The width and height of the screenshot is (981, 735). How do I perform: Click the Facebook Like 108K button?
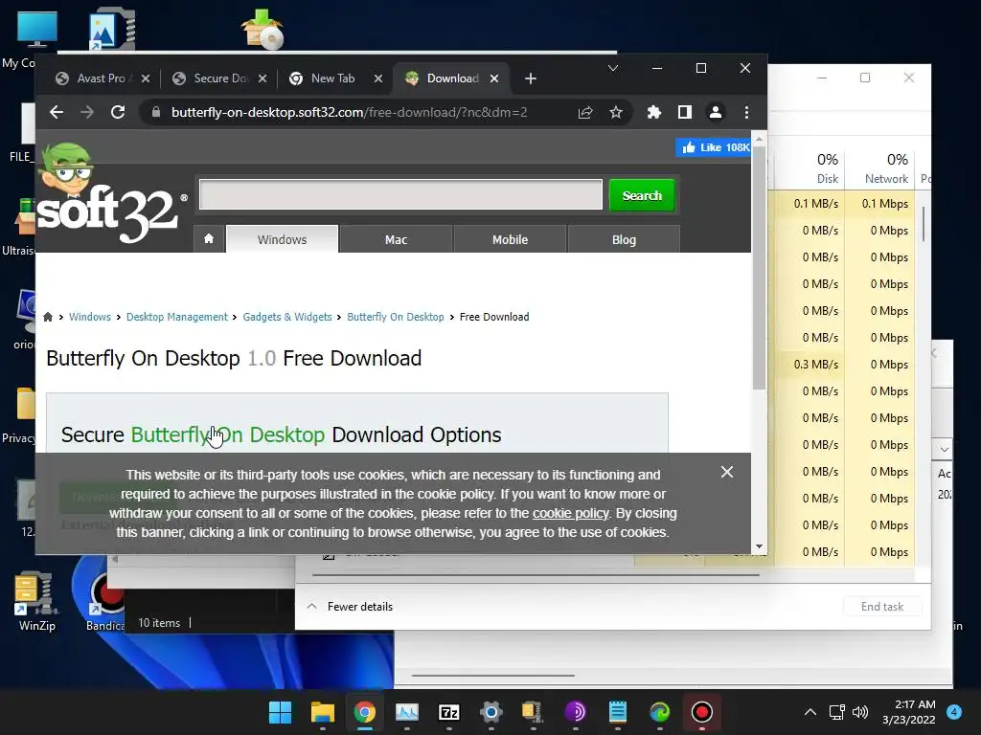coord(713,147)
